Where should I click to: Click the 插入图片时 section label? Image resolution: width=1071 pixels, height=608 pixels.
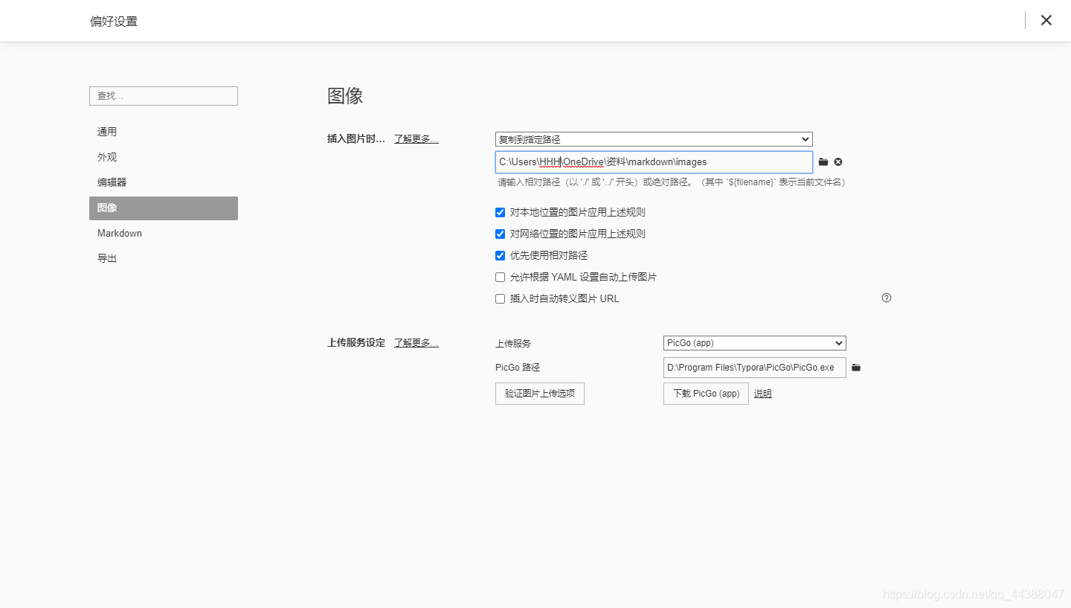tap(356, 138)
